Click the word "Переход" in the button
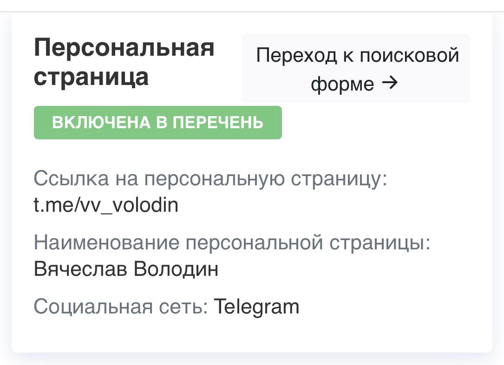Screen dimensions: 504x365 [x=296, y=56]
